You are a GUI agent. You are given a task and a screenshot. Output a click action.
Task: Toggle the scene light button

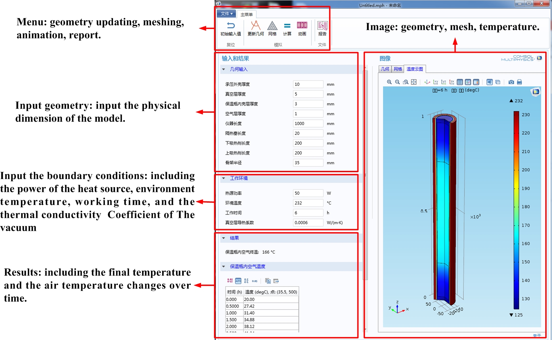tap(489, 82)
